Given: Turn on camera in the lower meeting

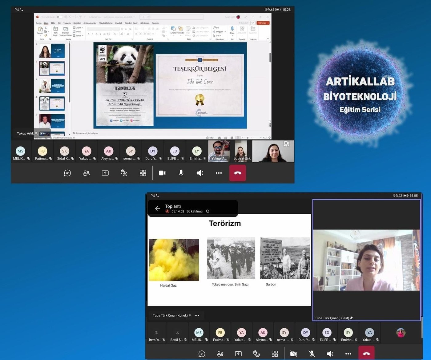Looking at the screenshot, I should (x=293, y=354).
